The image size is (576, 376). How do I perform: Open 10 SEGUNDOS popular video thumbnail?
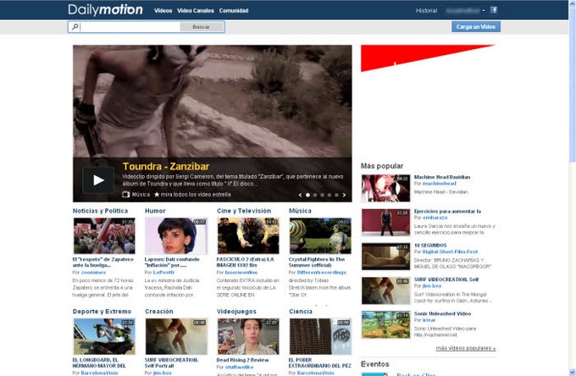[385, 257]
